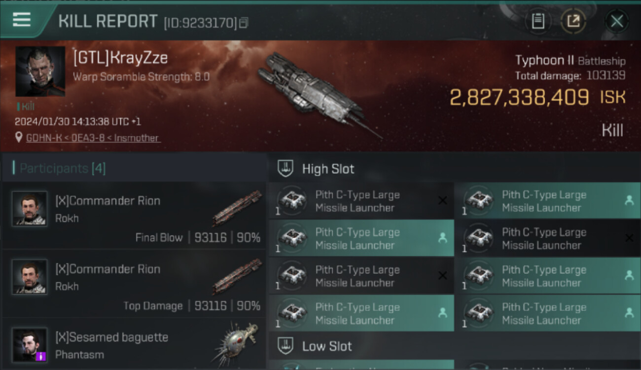Image resolution: width=641 pixels, height=370 pixels.
Task: Click the High Slot shield icon
Action: pyautogui.click(x=286, y=169)
